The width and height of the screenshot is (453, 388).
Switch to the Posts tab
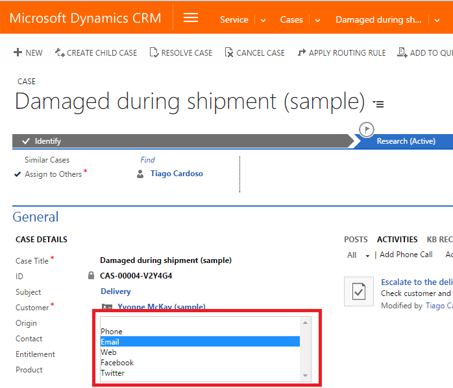(x=356, y=240)
